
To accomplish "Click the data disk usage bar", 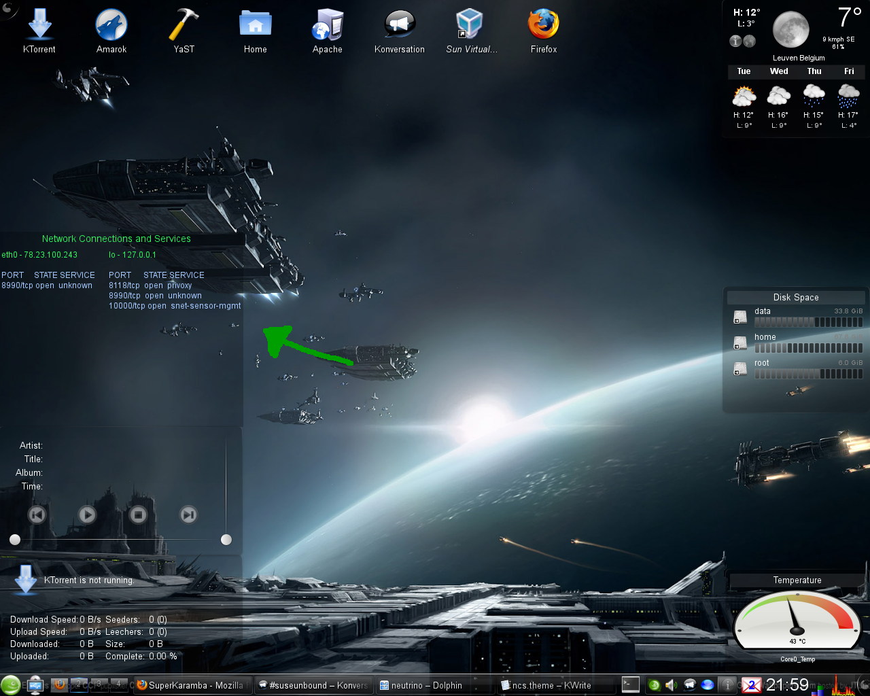I will (x=808, y=322).
